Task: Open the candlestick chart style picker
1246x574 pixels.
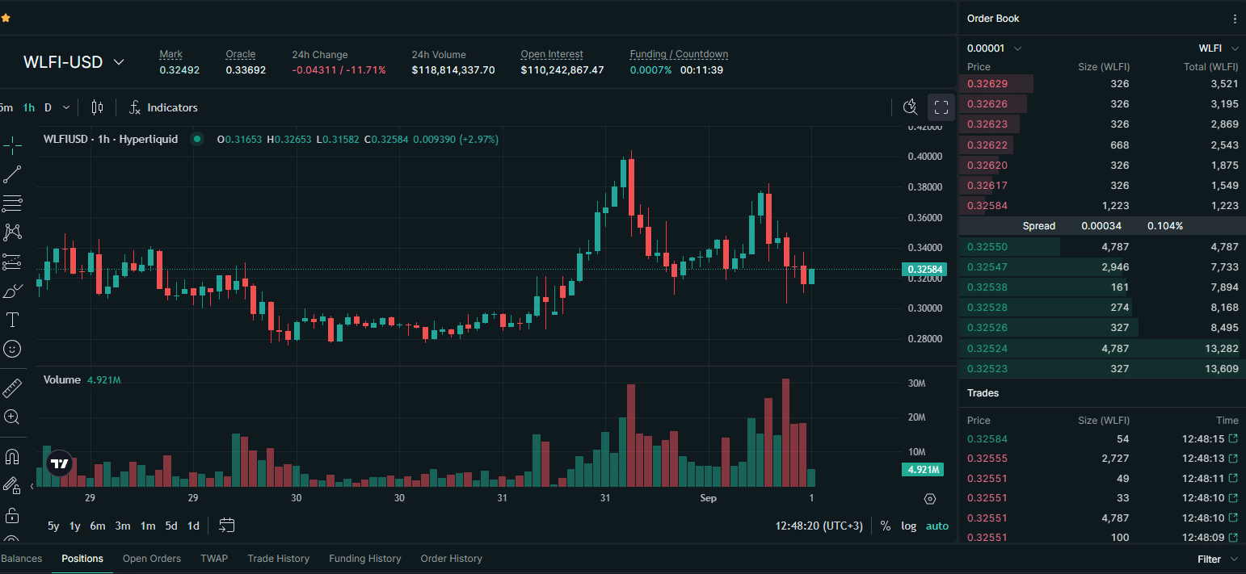Action: coord(98,107)
